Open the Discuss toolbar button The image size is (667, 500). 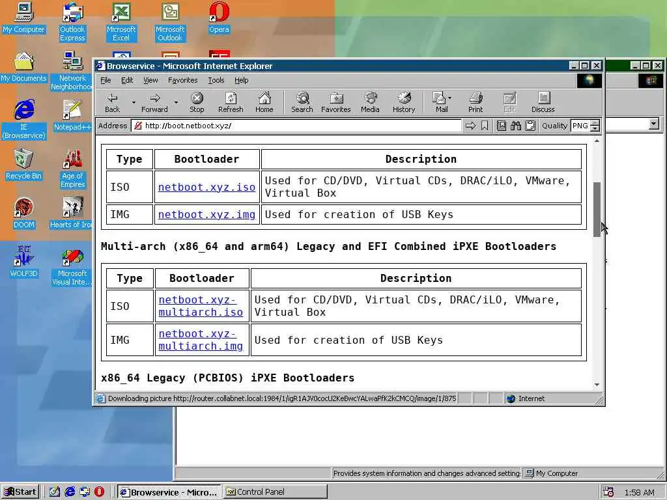[x=543, y=103]
